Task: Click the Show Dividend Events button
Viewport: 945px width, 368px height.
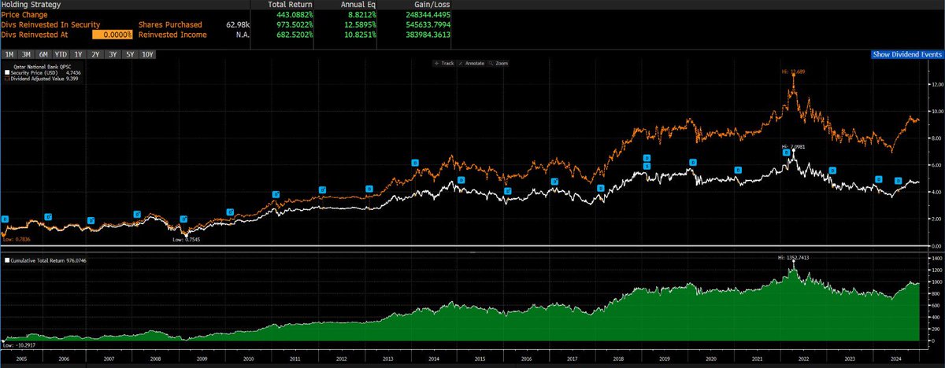Action: [908, 55]
